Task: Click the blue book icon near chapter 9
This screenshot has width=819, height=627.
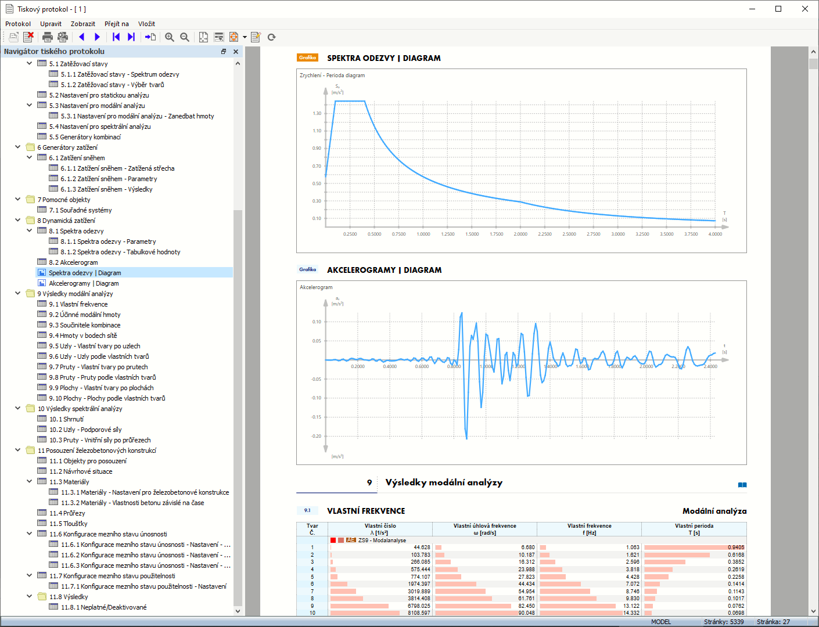Action: pos(742,485)
